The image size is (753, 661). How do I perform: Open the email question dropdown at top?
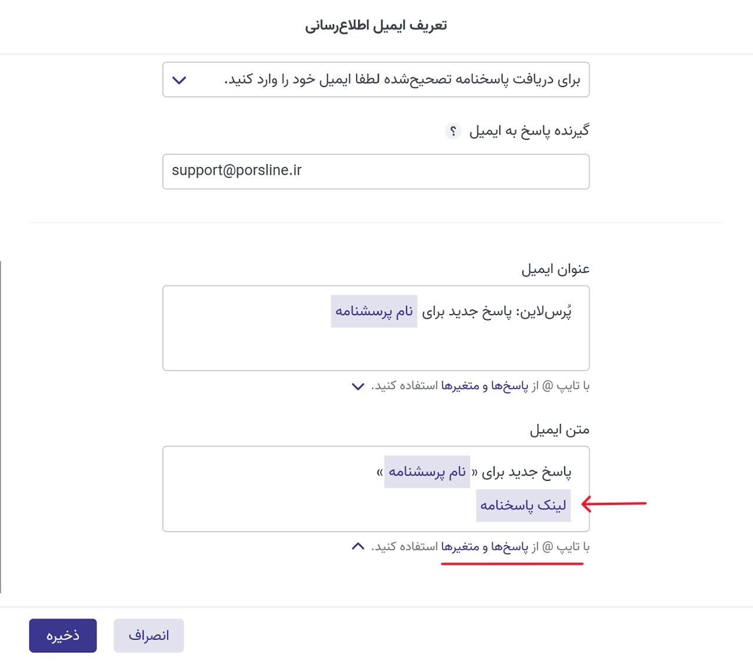(x=375, y=79)
